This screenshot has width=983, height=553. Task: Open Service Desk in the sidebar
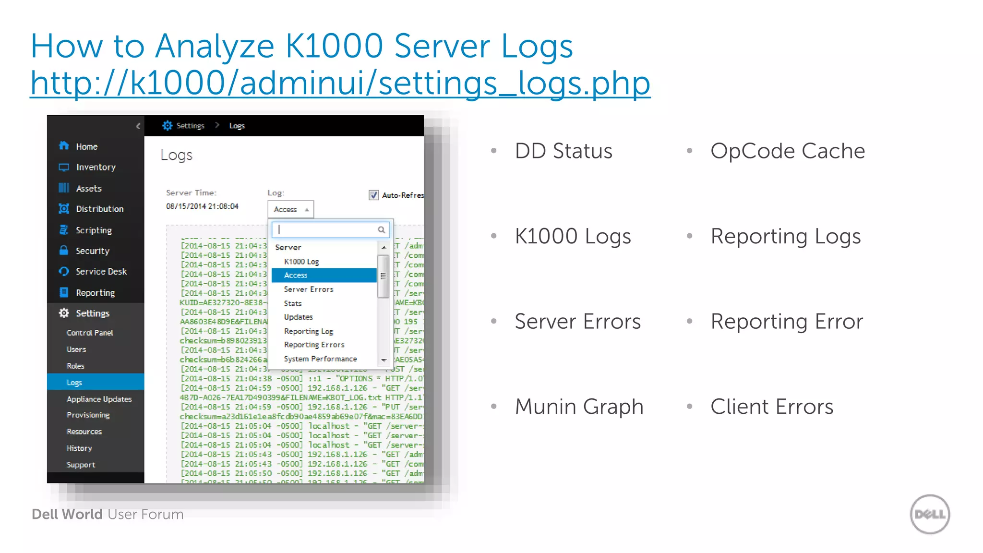click(101, 271)
